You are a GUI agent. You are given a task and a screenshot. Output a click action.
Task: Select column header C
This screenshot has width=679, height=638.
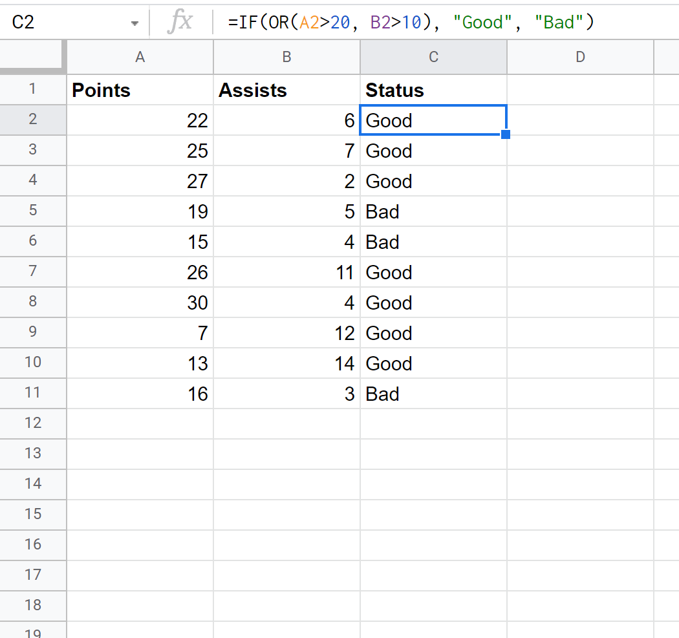[x=433, y=57]
